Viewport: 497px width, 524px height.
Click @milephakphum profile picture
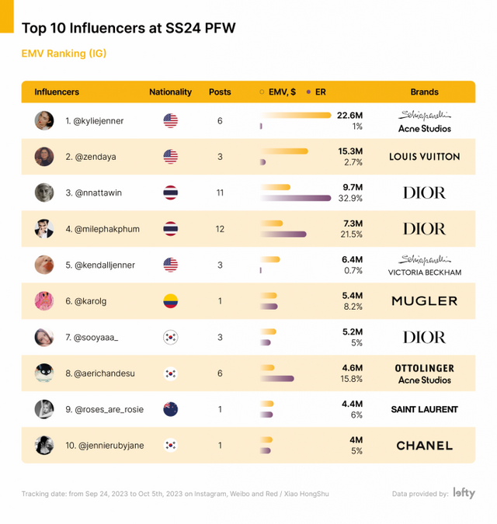coord(44,229)
